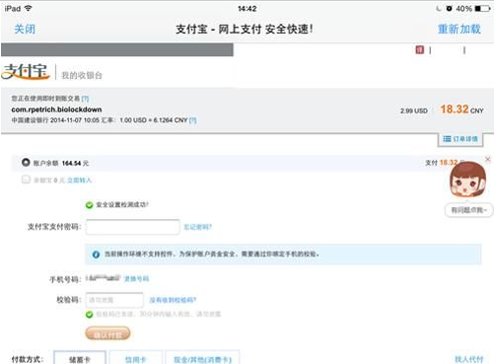Tap the Wi-Fi status icon
The width and height of the screenshot is (494, 364).
(x=29, y=8)
